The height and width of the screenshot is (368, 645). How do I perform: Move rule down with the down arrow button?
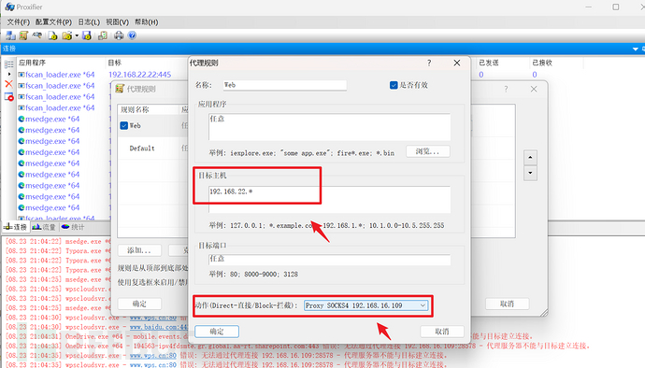[530, 173]
